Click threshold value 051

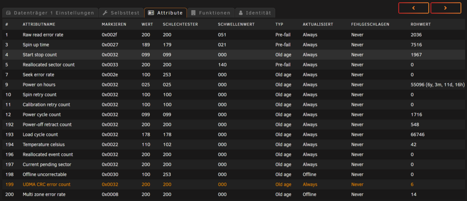(222, 35)
